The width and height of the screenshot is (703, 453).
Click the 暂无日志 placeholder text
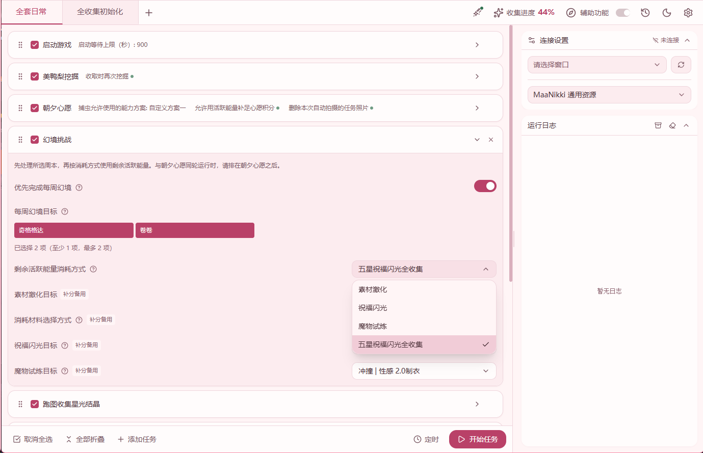609,291
